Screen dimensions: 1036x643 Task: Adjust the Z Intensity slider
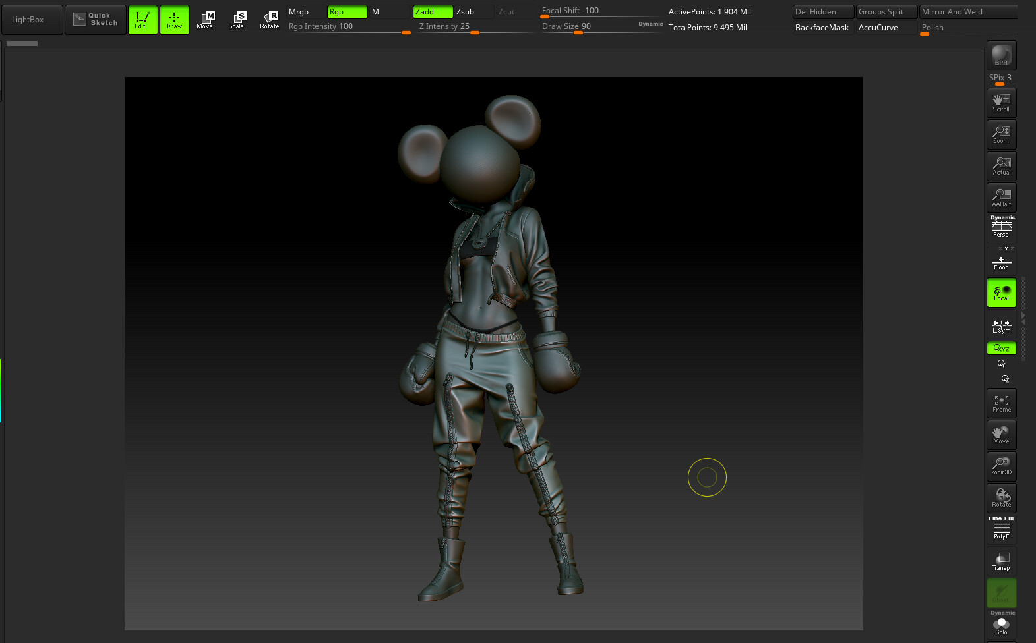(x=475, y=27)
